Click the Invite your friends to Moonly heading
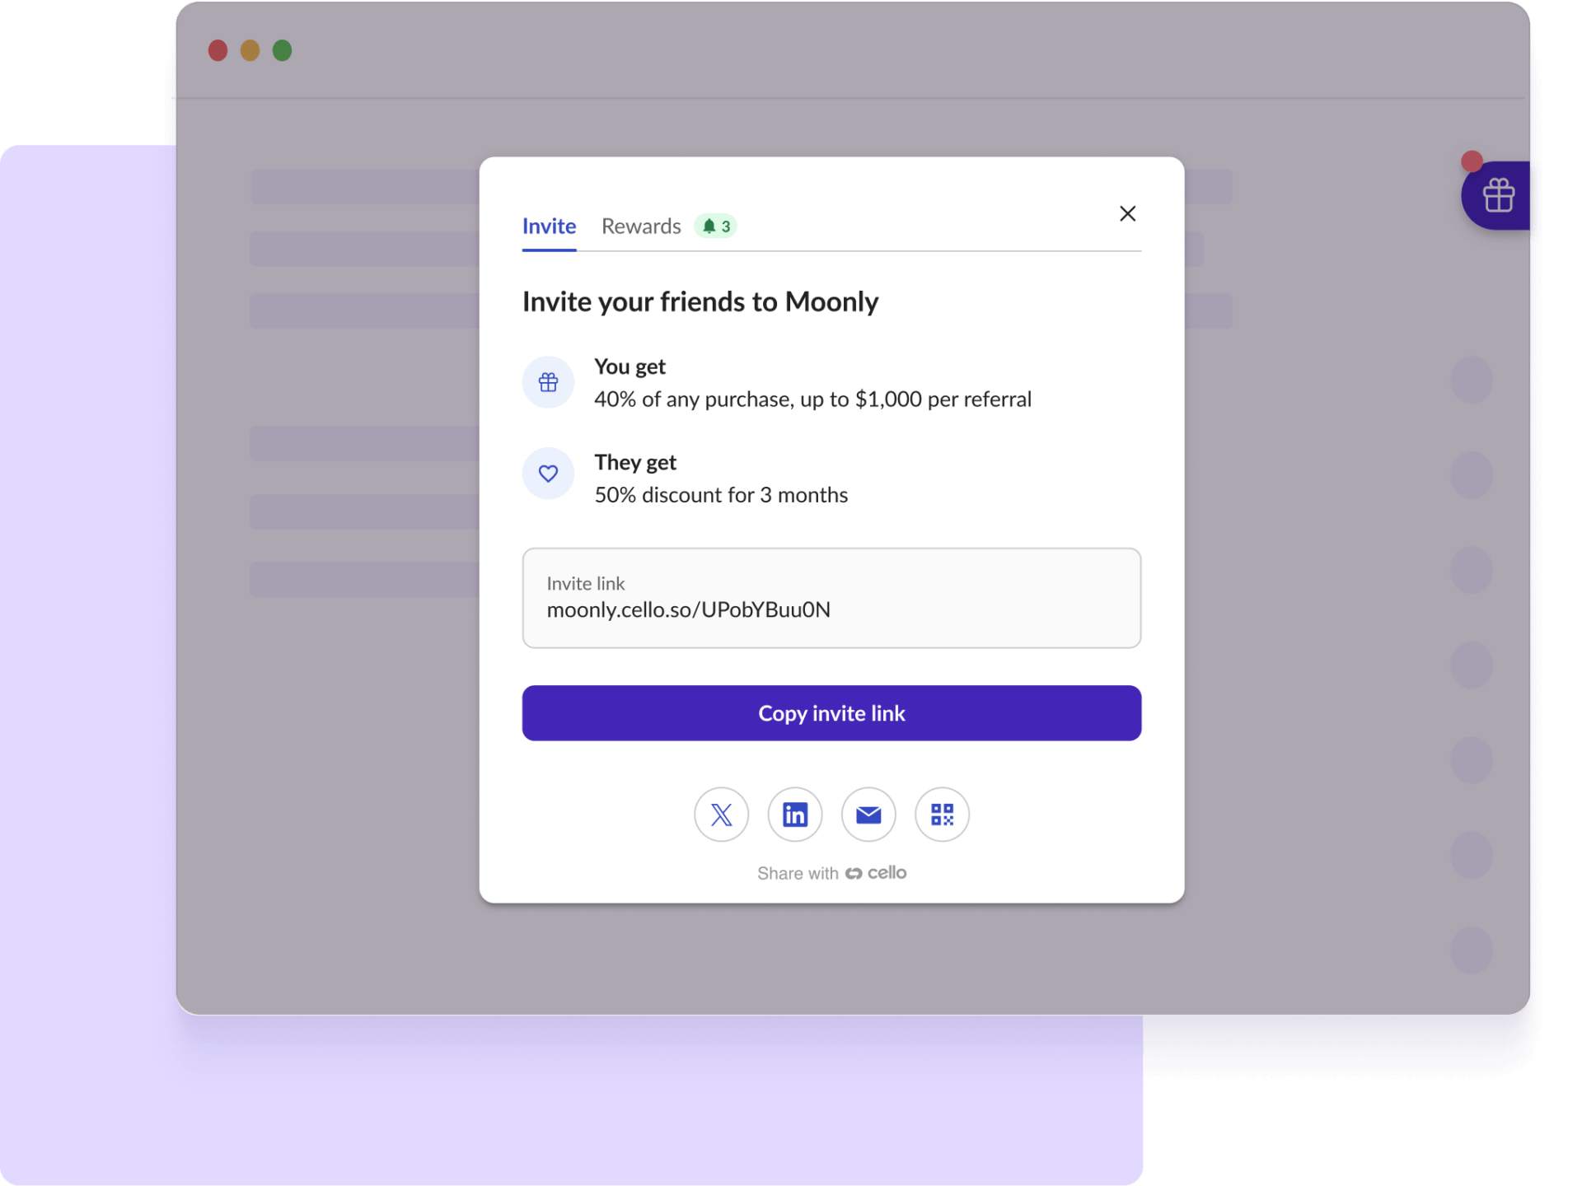This screenshot has height=1186, width=1582. click(700, 302)
